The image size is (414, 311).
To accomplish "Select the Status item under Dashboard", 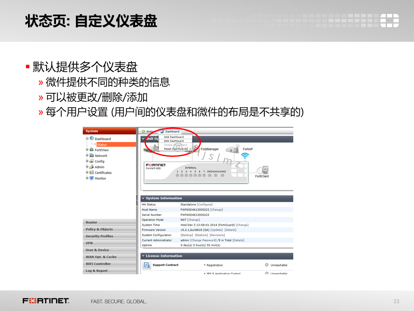I will coord(116,144).
